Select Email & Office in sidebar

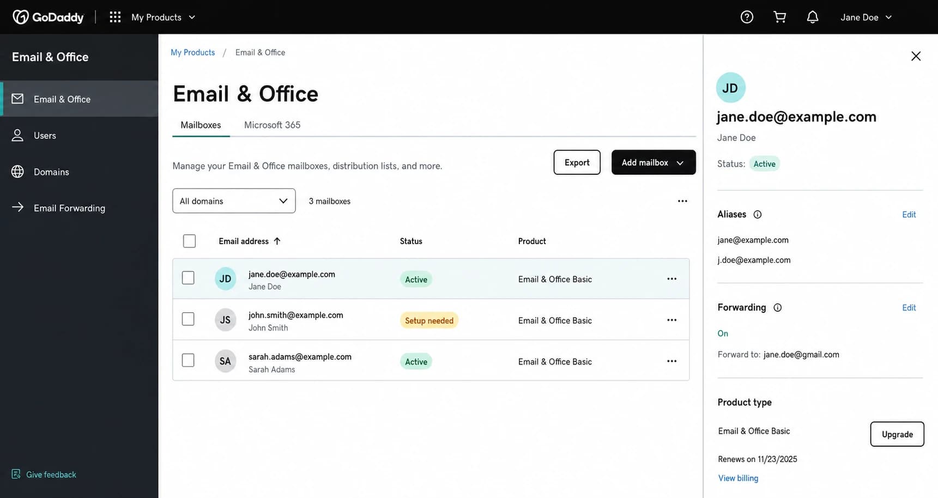[79, 99]
